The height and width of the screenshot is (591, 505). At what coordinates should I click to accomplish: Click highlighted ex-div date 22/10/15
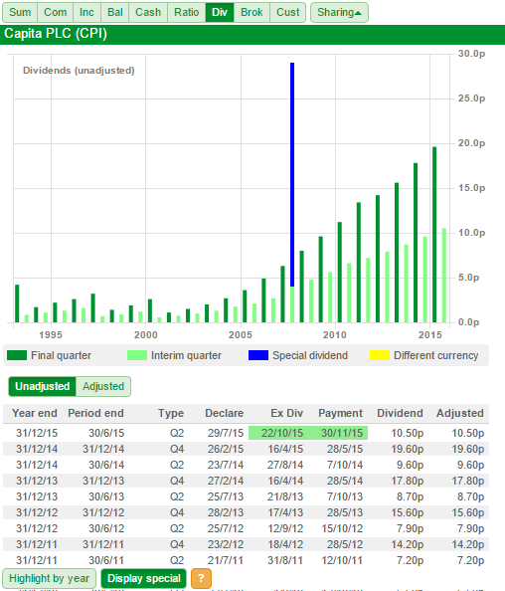coord(282,433)
